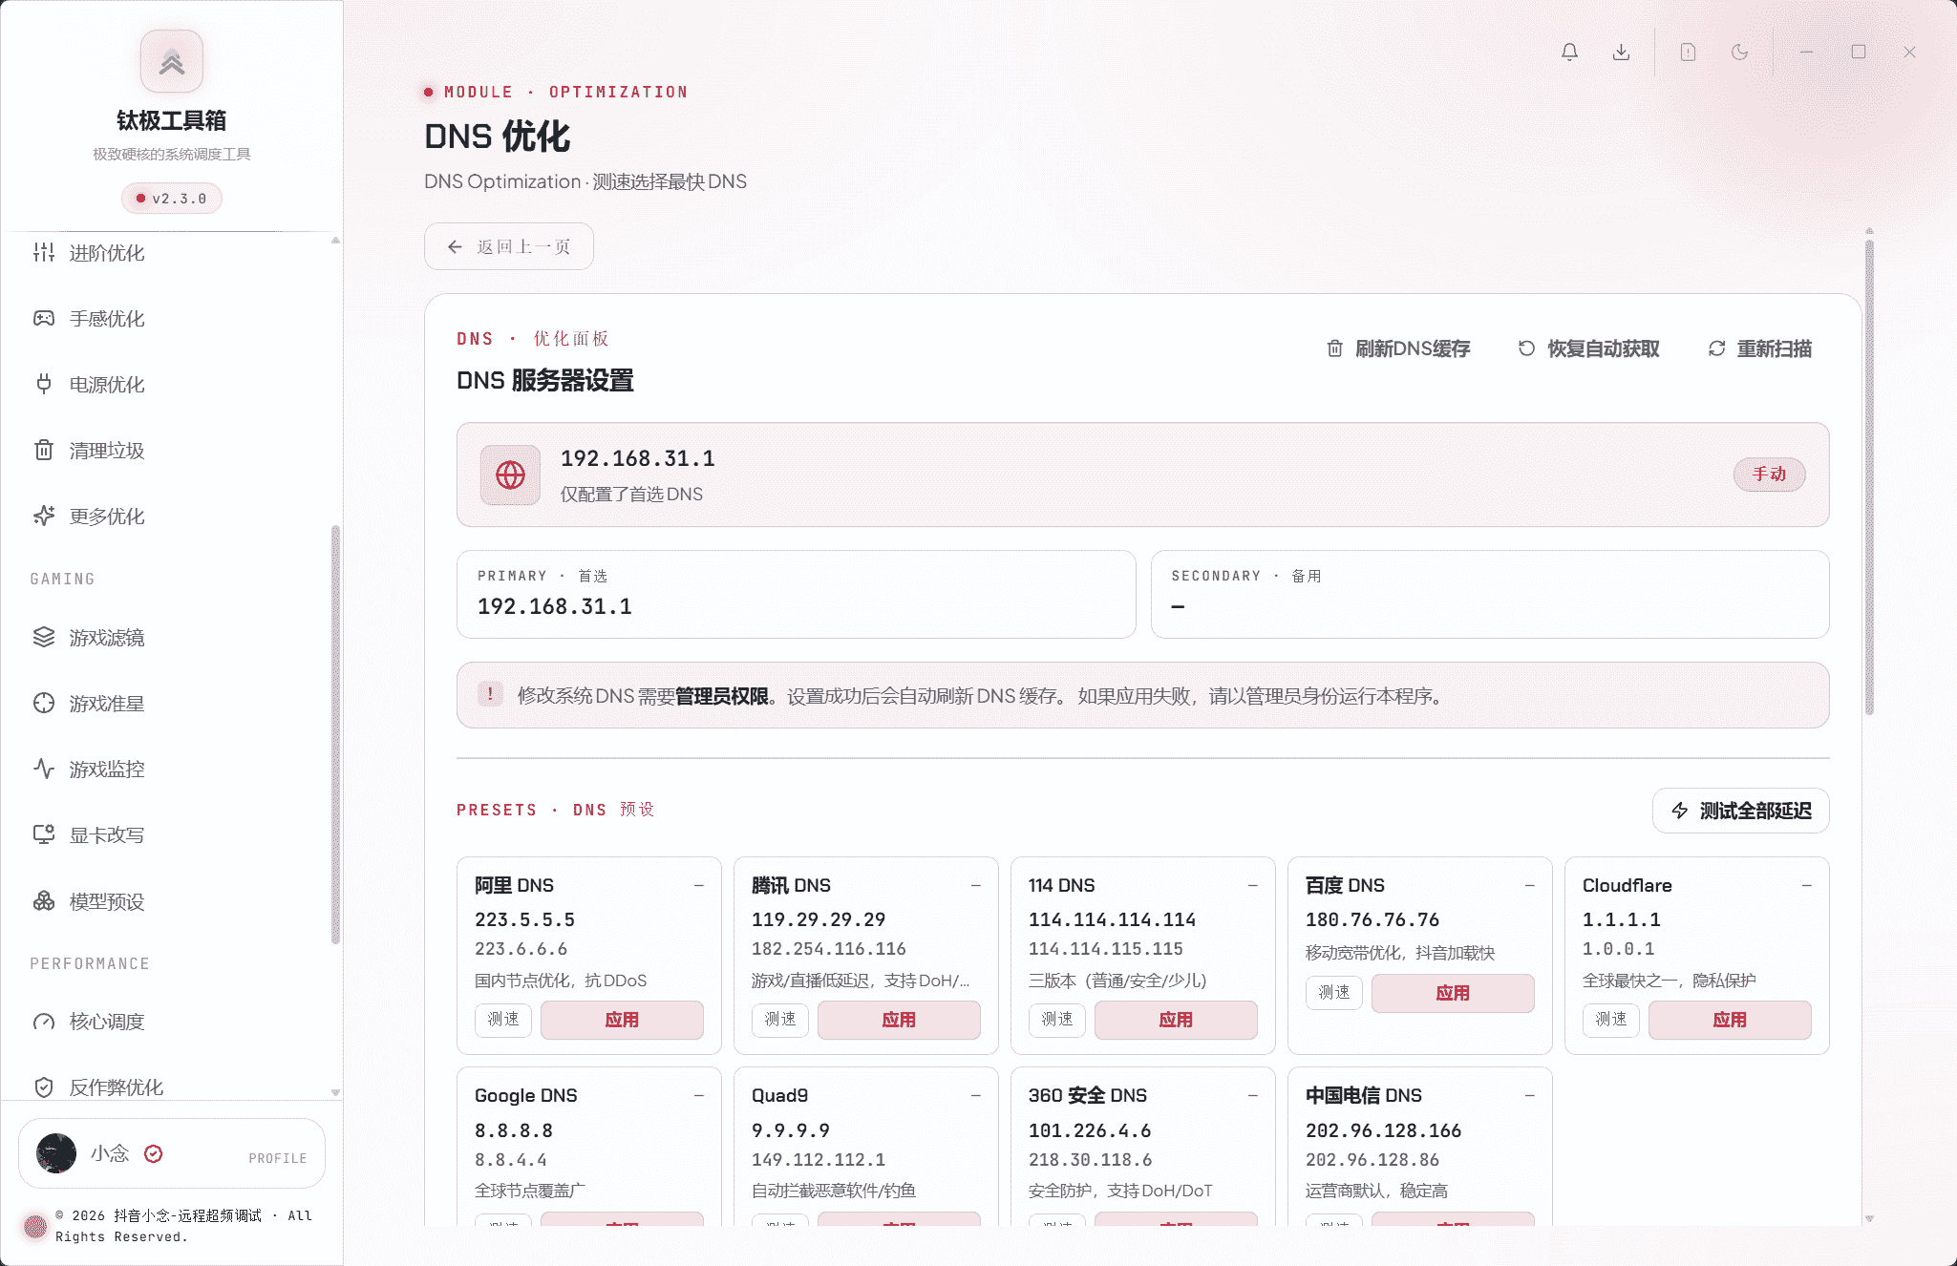Apply 阿里 DNS preset
Image resolution: width=1957 pixels, height=1266 pixels.
tap(622, 1020)
